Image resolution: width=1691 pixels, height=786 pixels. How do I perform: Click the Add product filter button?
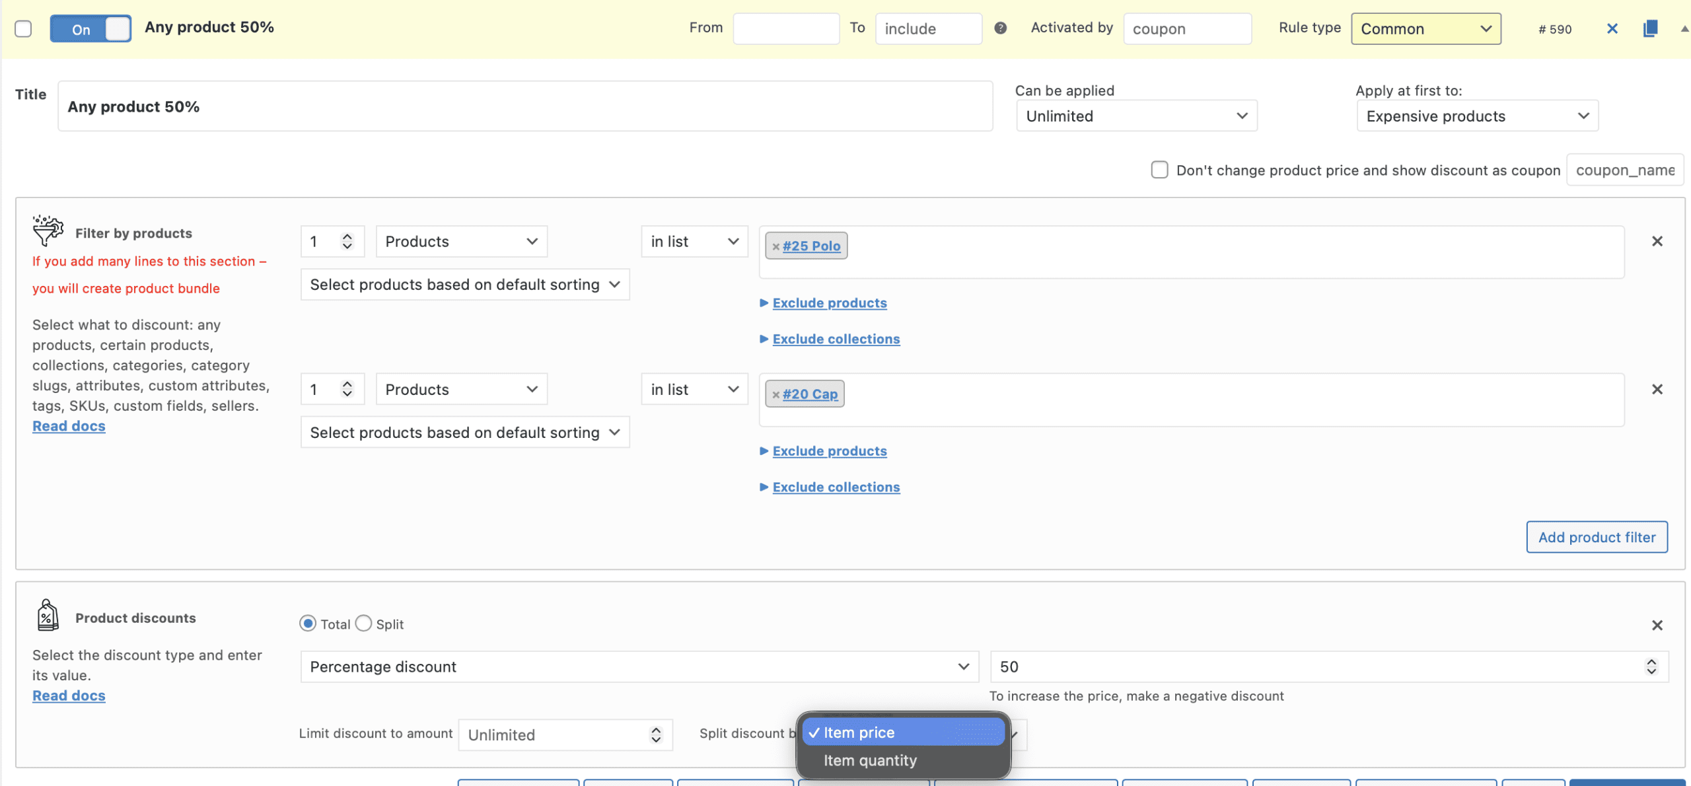[1596, 537]
